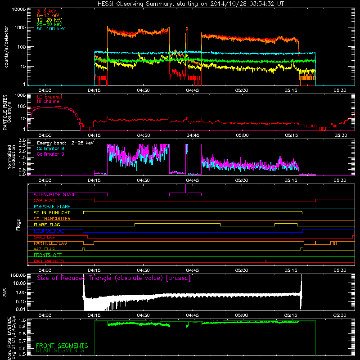Click the 05:00 tick under the counts plot

coord(242,90)
